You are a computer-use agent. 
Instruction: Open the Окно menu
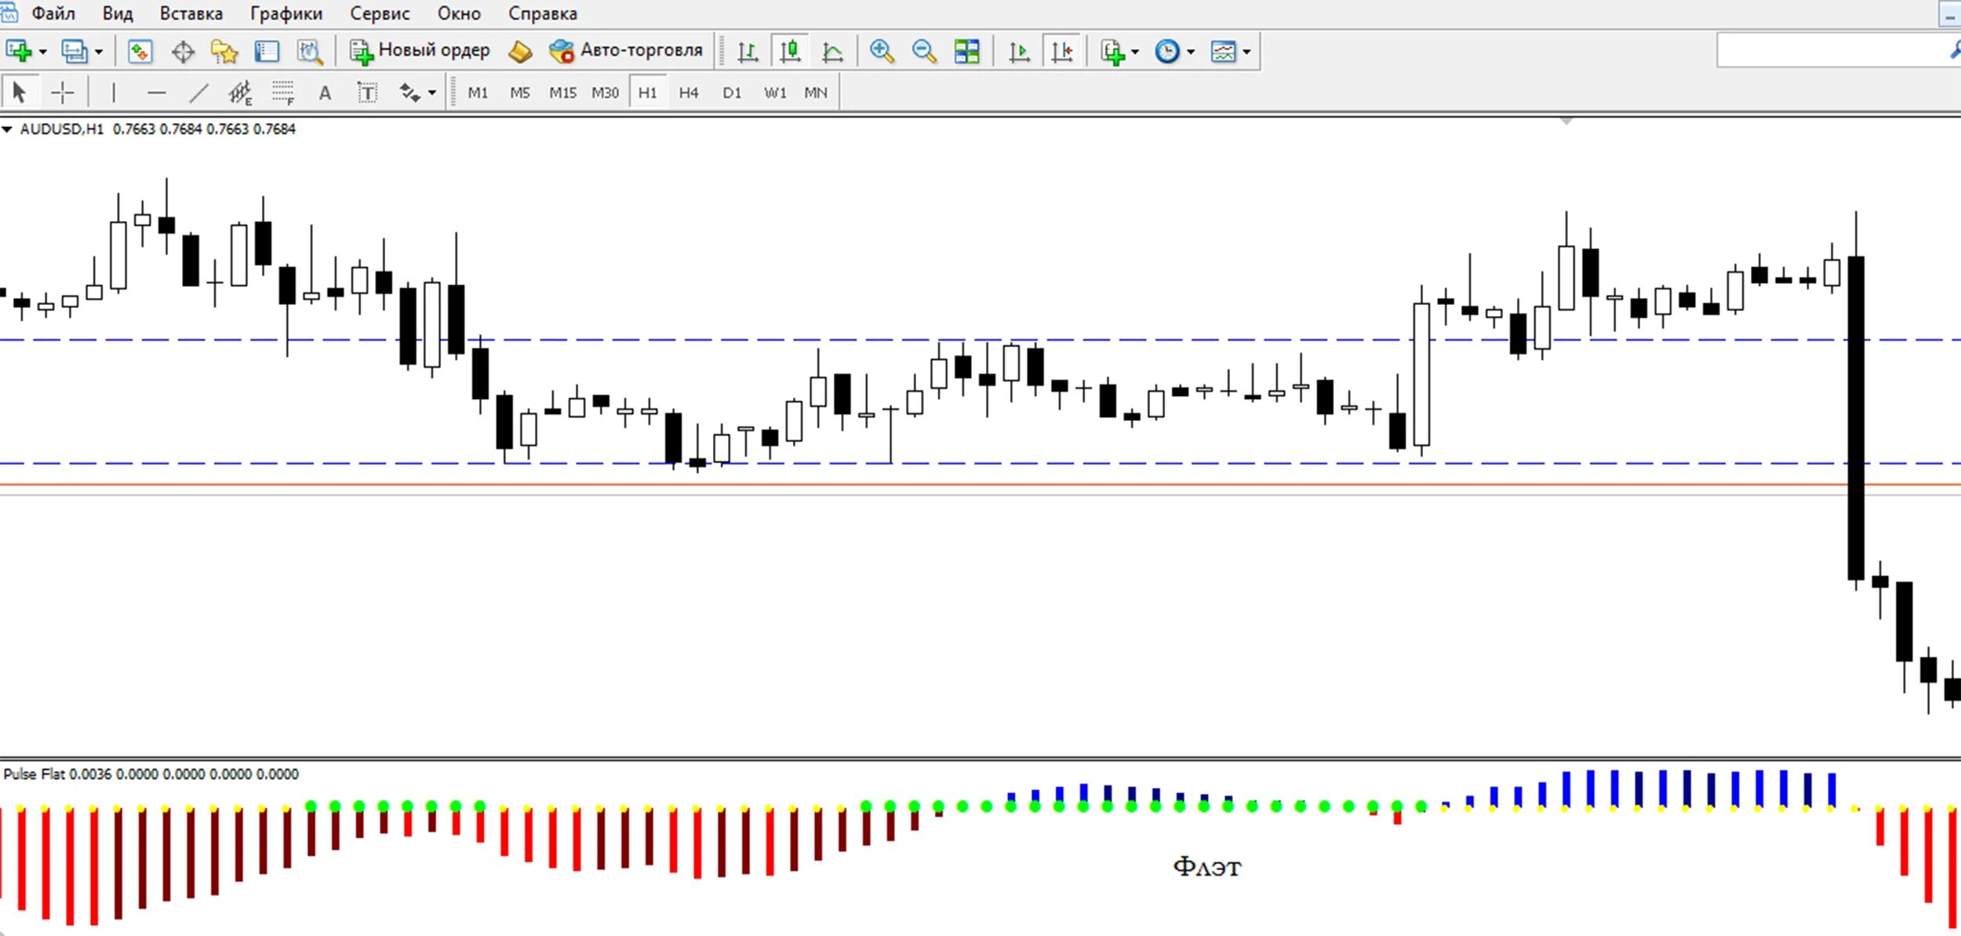click(459, 13)
